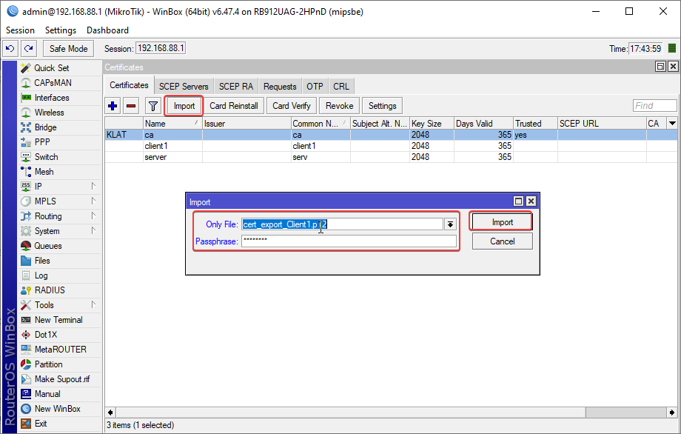This screenshot has width=681, height=434.
Task: Launch New WinBox from the sidebar
Action: pyautogui.click(x=59, y=409)
